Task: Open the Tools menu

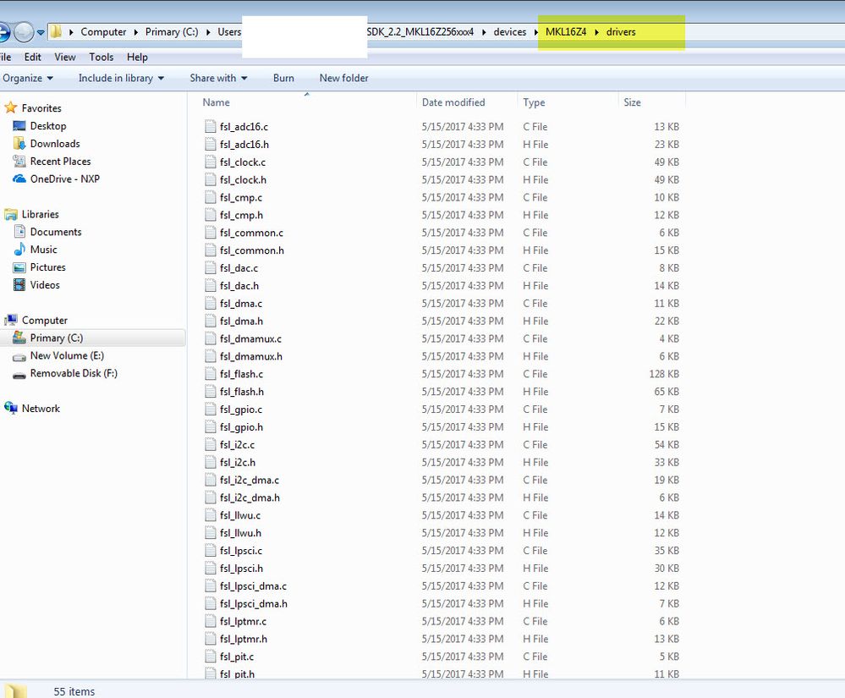Action: click(x=102, y=58)
